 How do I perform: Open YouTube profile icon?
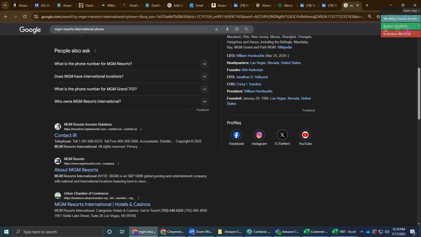click(305, 135)
